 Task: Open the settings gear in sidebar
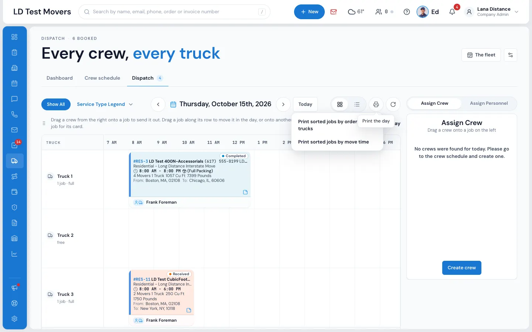[14, 319]
